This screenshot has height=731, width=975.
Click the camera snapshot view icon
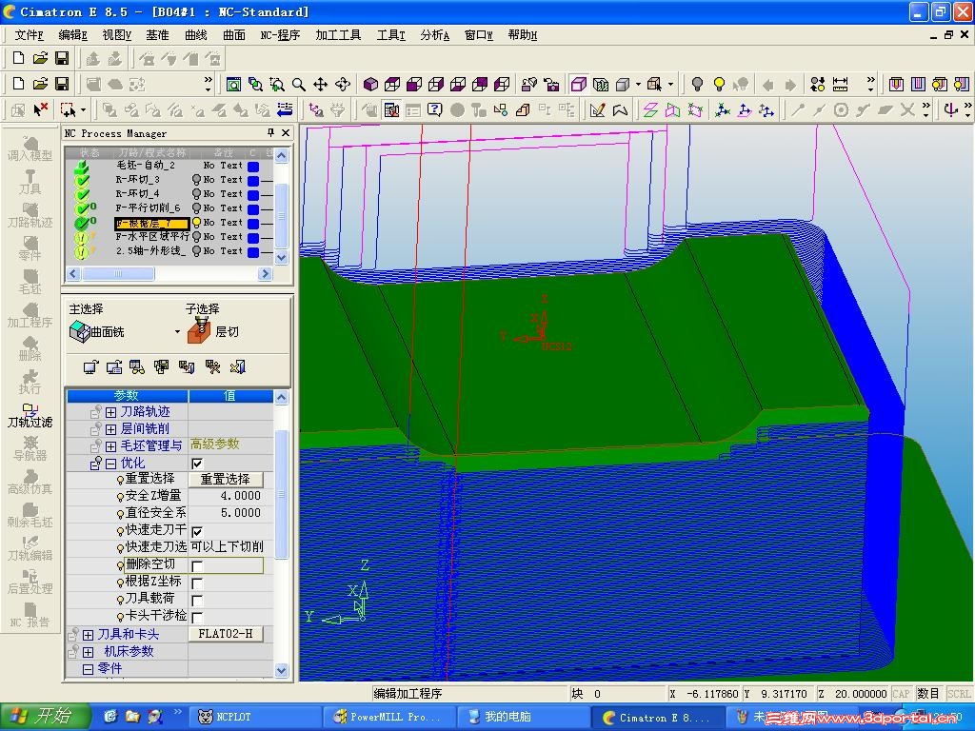[x=551, y=84]
